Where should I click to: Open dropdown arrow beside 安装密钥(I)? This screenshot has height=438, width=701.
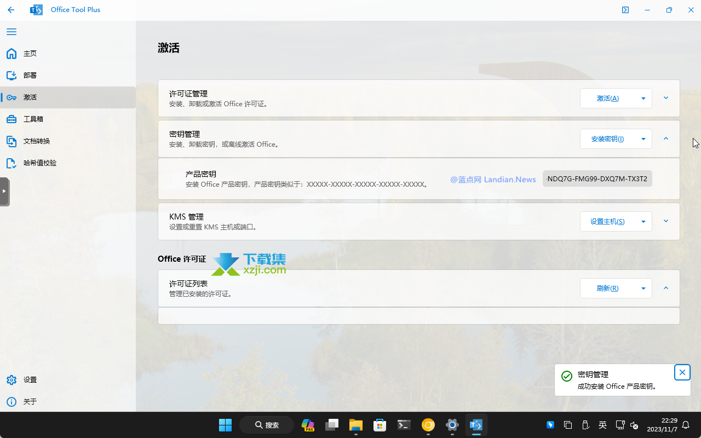click(643, 139)
